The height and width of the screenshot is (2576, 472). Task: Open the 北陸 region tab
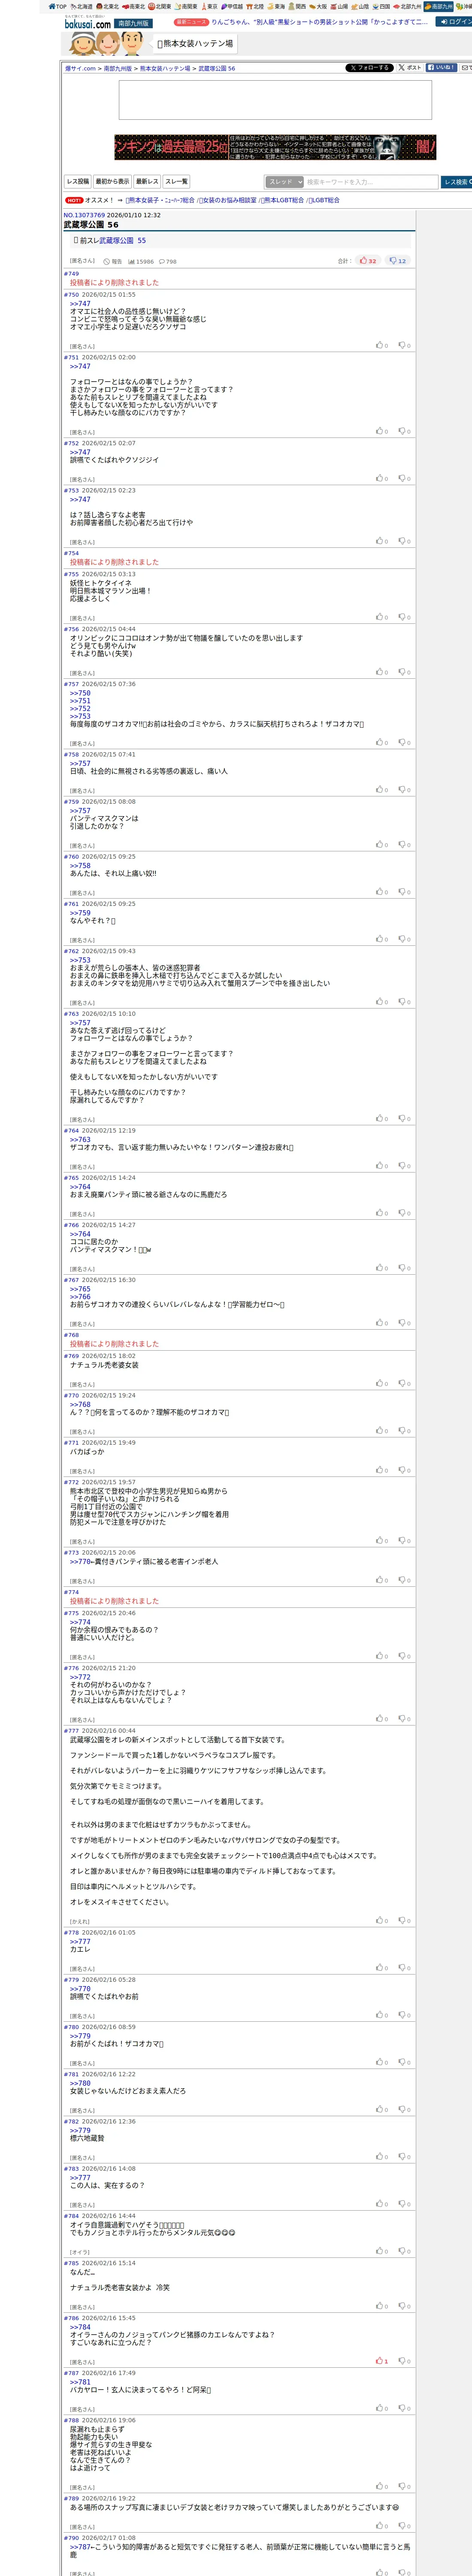click(255, 6)
